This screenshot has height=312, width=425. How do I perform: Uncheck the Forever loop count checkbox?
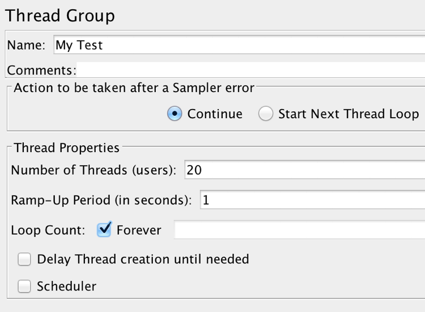pos(104,229)
